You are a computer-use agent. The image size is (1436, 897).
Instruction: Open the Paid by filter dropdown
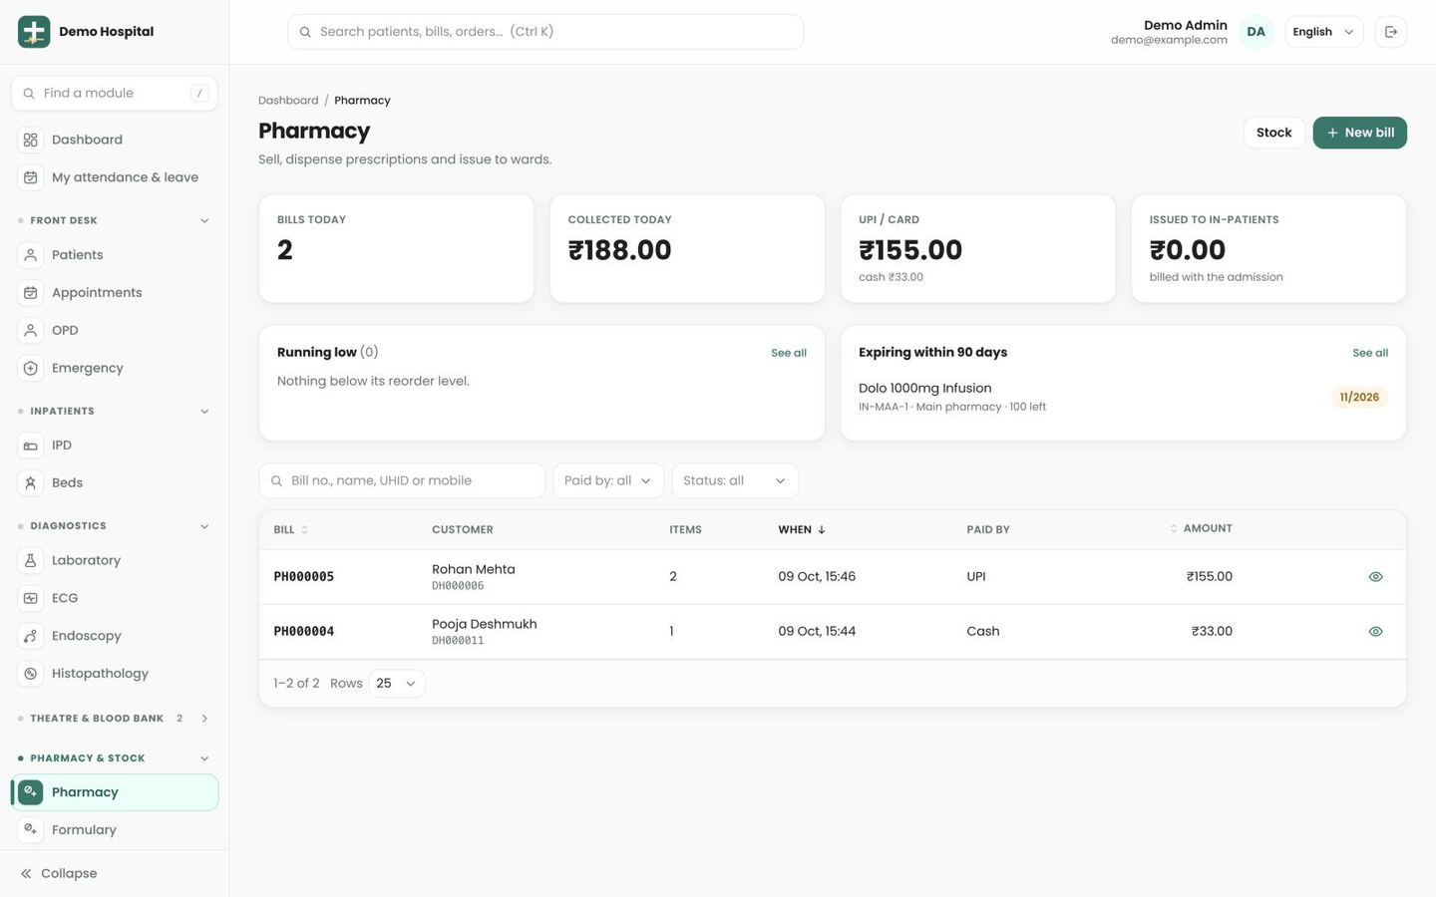tap(608, 480)
